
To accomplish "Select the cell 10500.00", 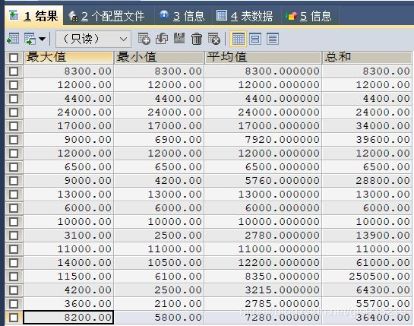I will pyautogui.click(x=159, y=263).
